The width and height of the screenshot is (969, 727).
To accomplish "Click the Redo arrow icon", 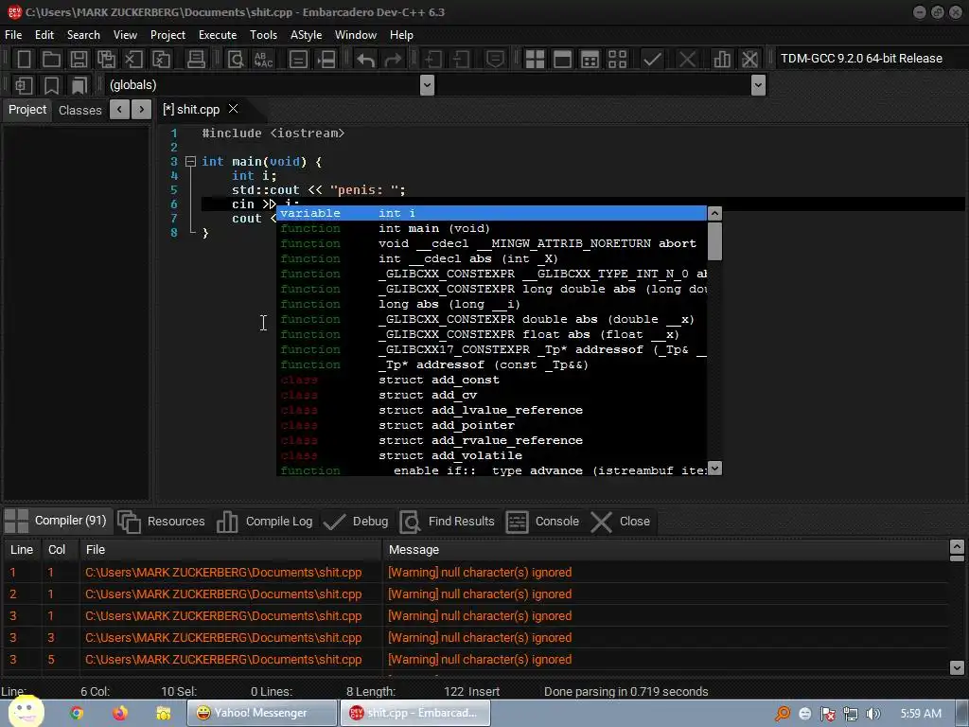I will click(393, 60).
